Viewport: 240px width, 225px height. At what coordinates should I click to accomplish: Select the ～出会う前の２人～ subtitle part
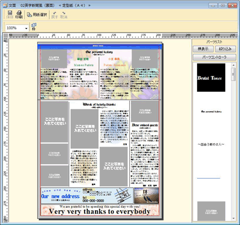tap(211, 144)
